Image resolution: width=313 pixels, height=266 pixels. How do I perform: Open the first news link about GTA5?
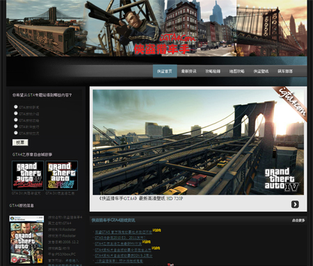tap(123, 232)
